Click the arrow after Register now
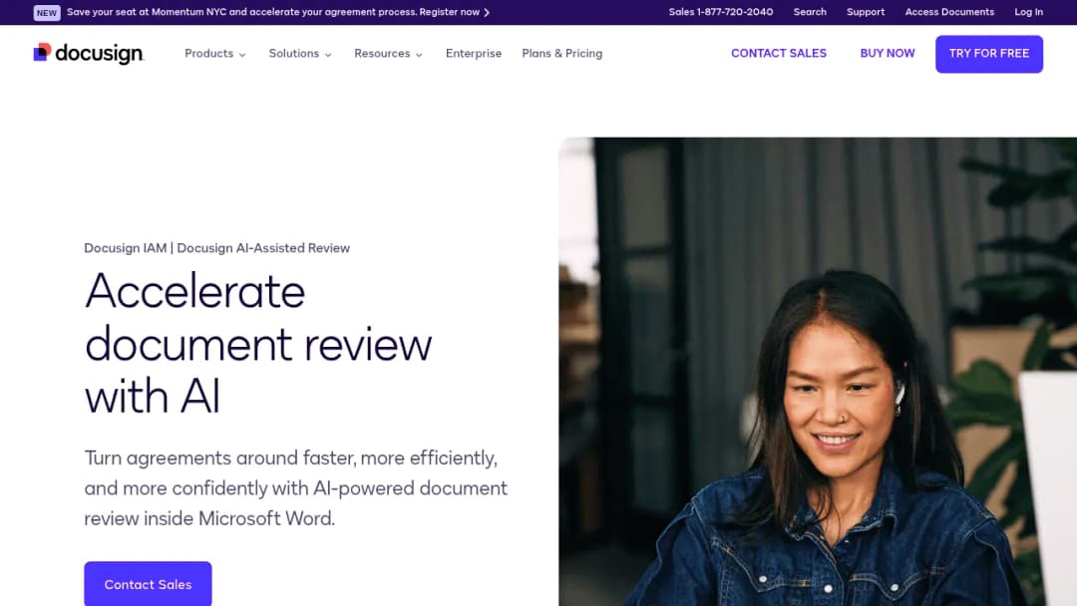The height and width of the screenshot is (606, 1077). (487, 12)
